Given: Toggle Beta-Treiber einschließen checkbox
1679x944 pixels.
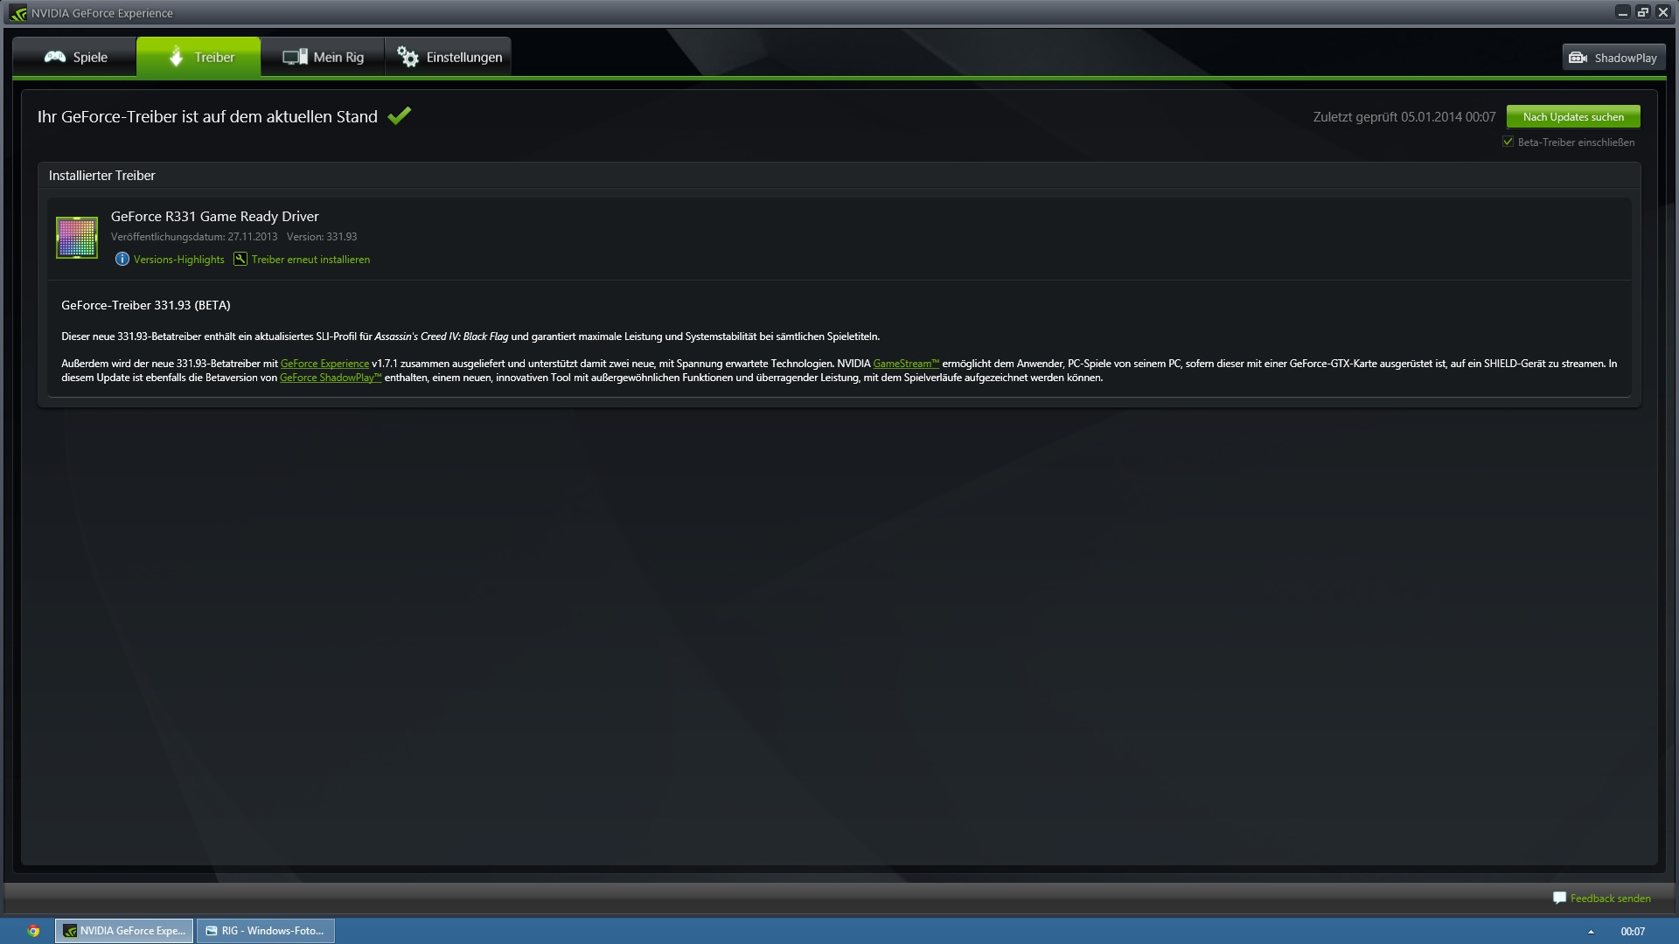Looking at the screenshot, I should pyautogui.click(x=1508, y=142).
